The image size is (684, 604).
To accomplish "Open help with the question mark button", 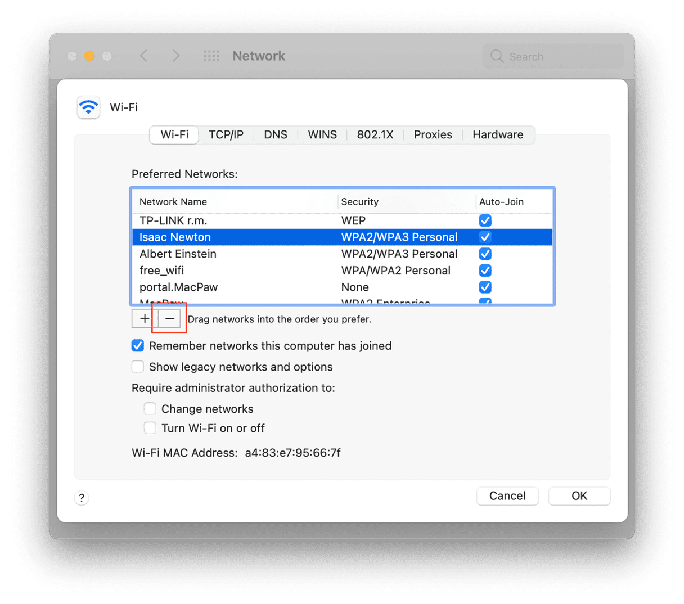I will point(82,498).
